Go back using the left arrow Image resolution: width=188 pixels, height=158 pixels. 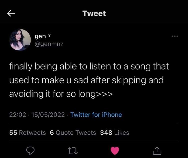(11, 14)
